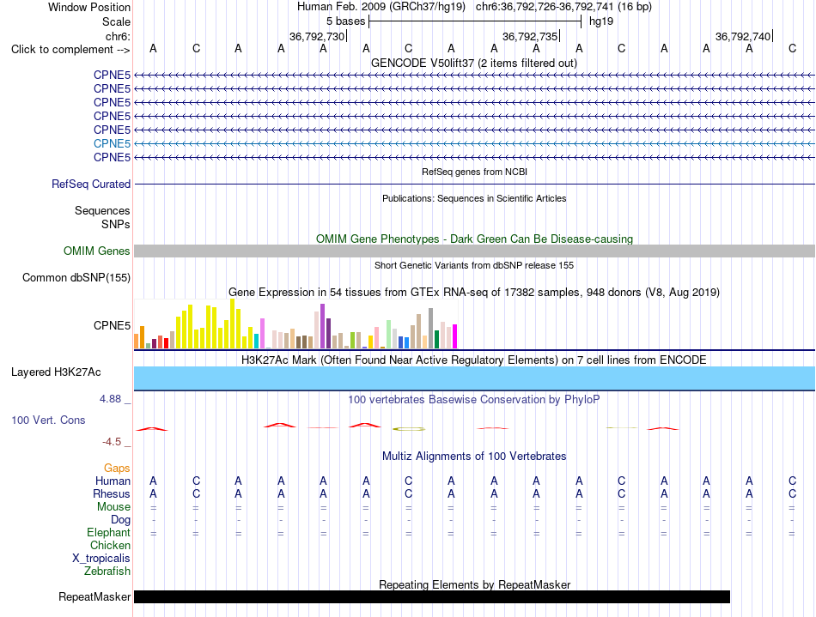Click 'Repeating Elements by RepeatMasker' title
816x617 pixels.
click(x=475, y=584)
